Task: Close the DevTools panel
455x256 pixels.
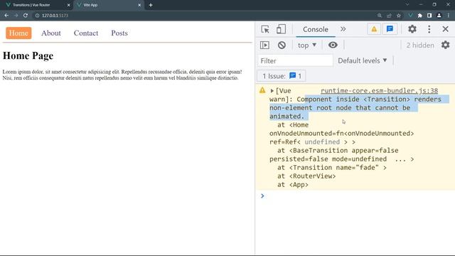Action: click(x=446, y=29)
